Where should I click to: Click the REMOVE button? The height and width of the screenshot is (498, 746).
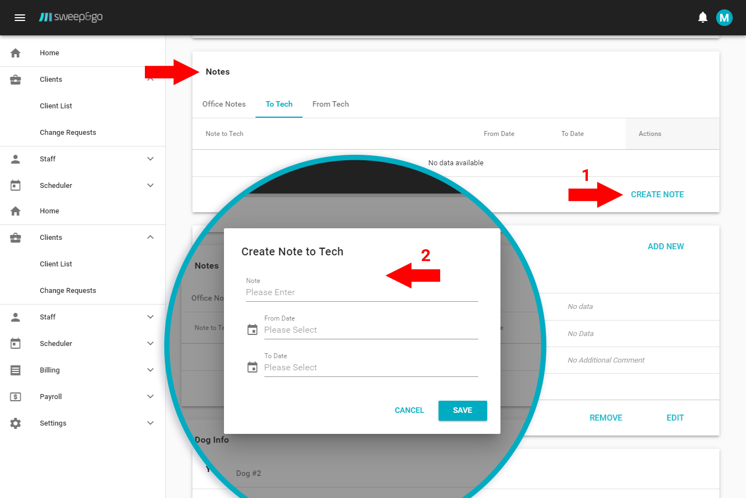point(606,418)
